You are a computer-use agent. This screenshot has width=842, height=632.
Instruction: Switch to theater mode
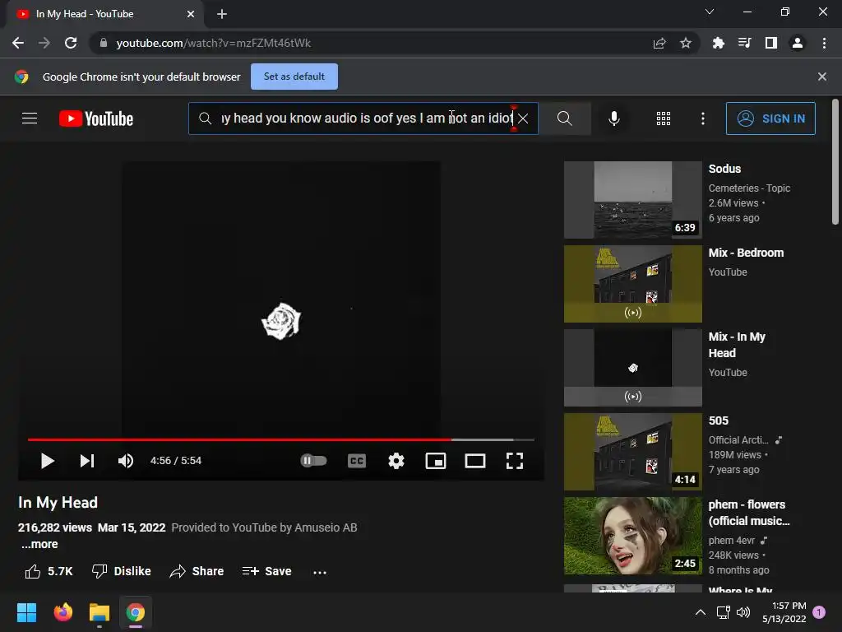click(x=475, y=461)
